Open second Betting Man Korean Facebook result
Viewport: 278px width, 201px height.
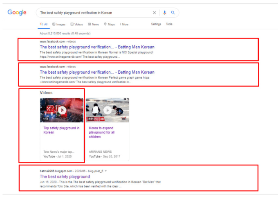click(97, 72)
